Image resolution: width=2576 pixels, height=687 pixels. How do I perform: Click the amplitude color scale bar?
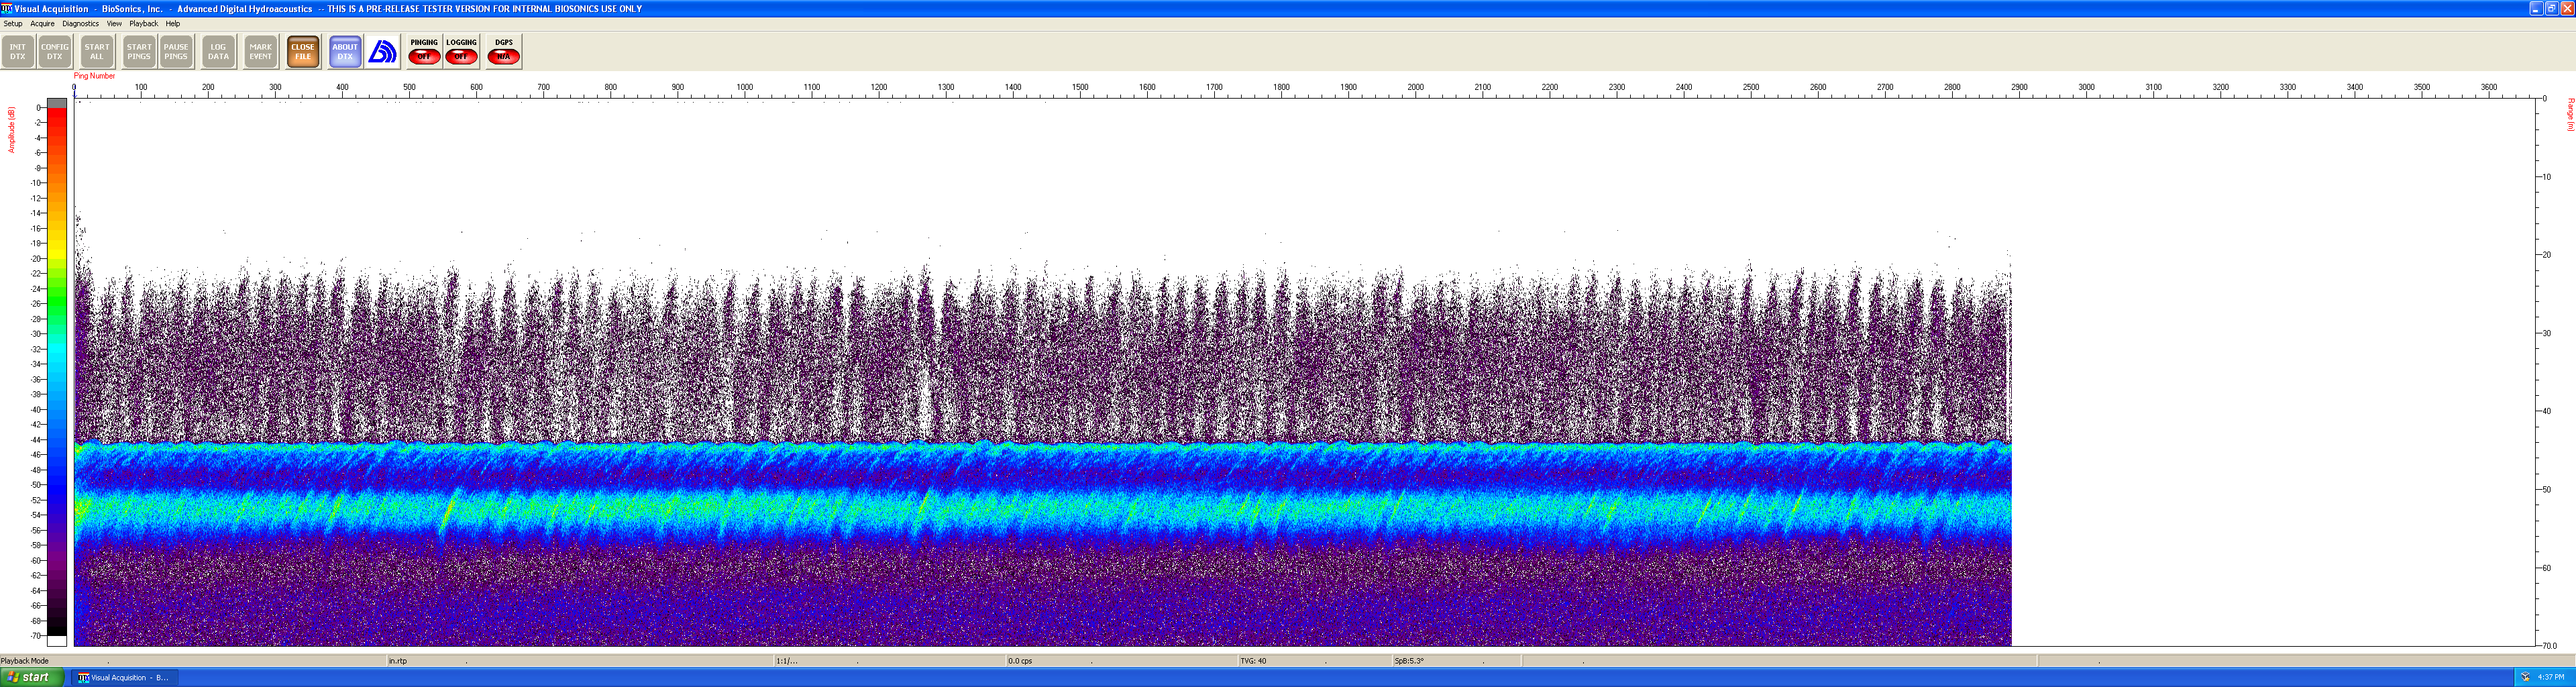tap(57, 372)
